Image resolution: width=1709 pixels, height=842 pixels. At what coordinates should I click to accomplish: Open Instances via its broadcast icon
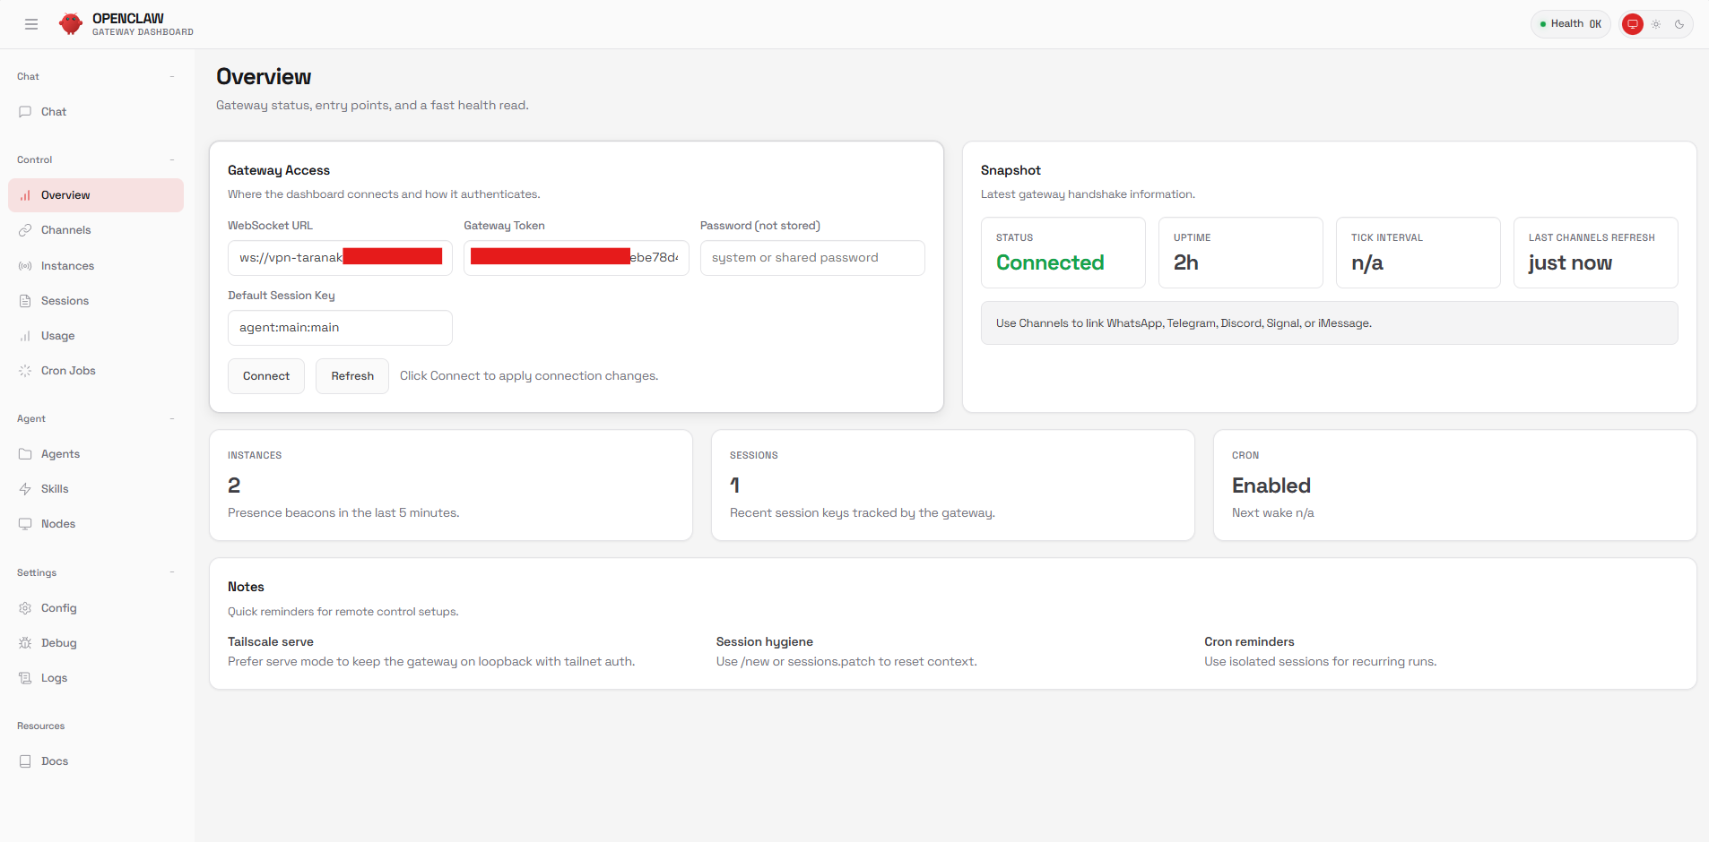(x=25, y=266)
